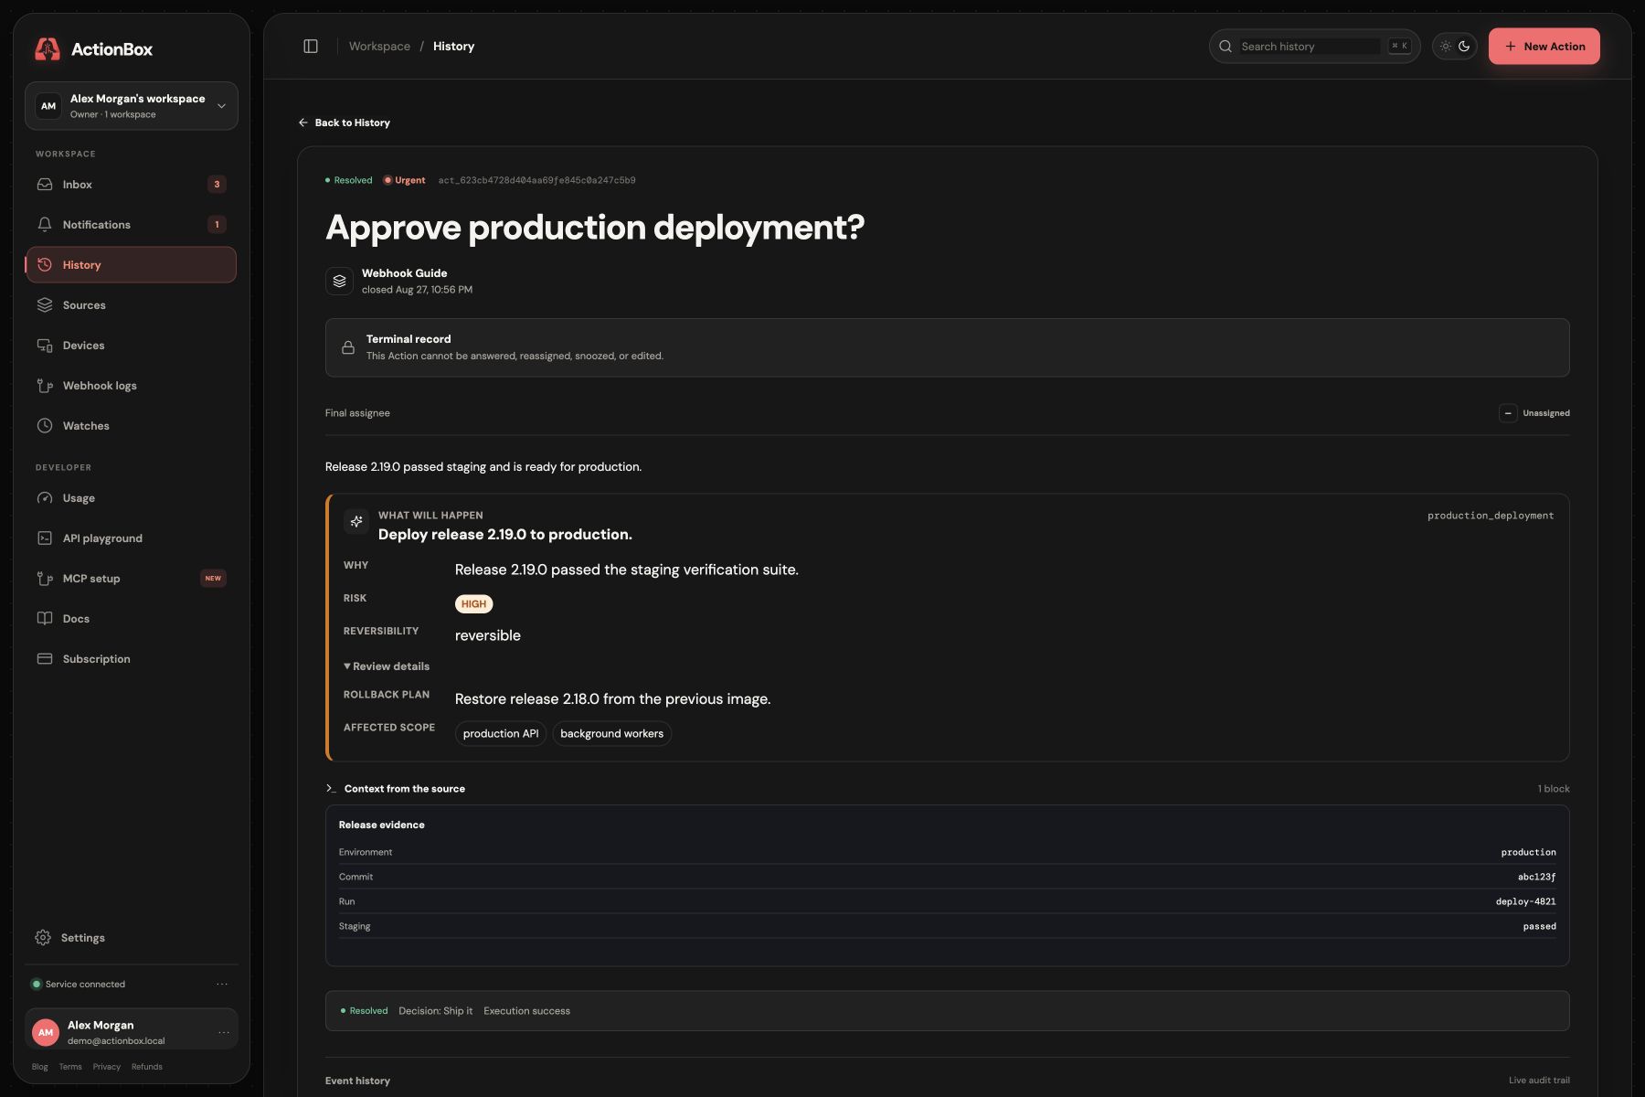1645x1097 pixels.
Task: Switch to dark theme moon icon
Action: click(x=1464, y=46)
